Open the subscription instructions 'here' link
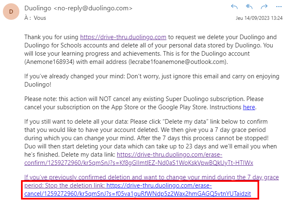288x202 pixels. pos(249,107)
